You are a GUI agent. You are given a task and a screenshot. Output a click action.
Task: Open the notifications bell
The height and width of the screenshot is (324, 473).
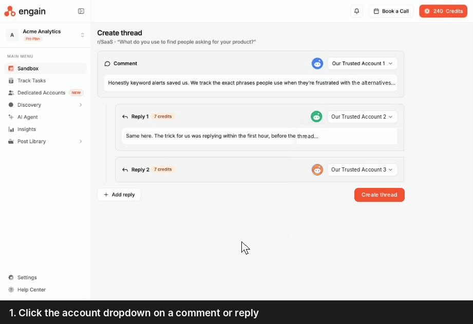point(356,11)
